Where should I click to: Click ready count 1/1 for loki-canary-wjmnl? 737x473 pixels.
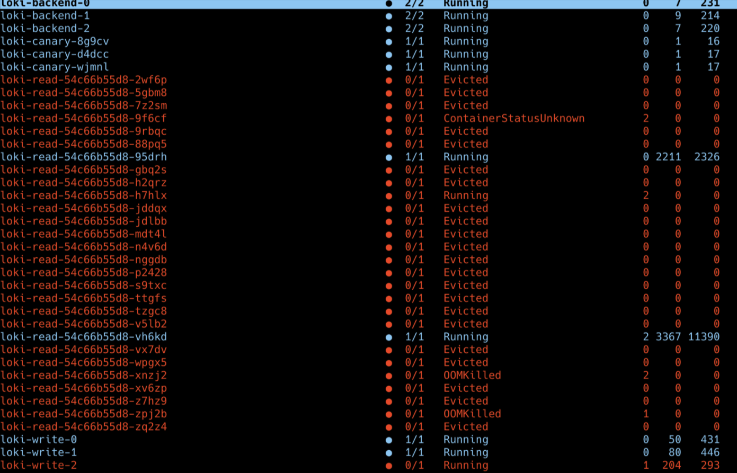[414, 67]
